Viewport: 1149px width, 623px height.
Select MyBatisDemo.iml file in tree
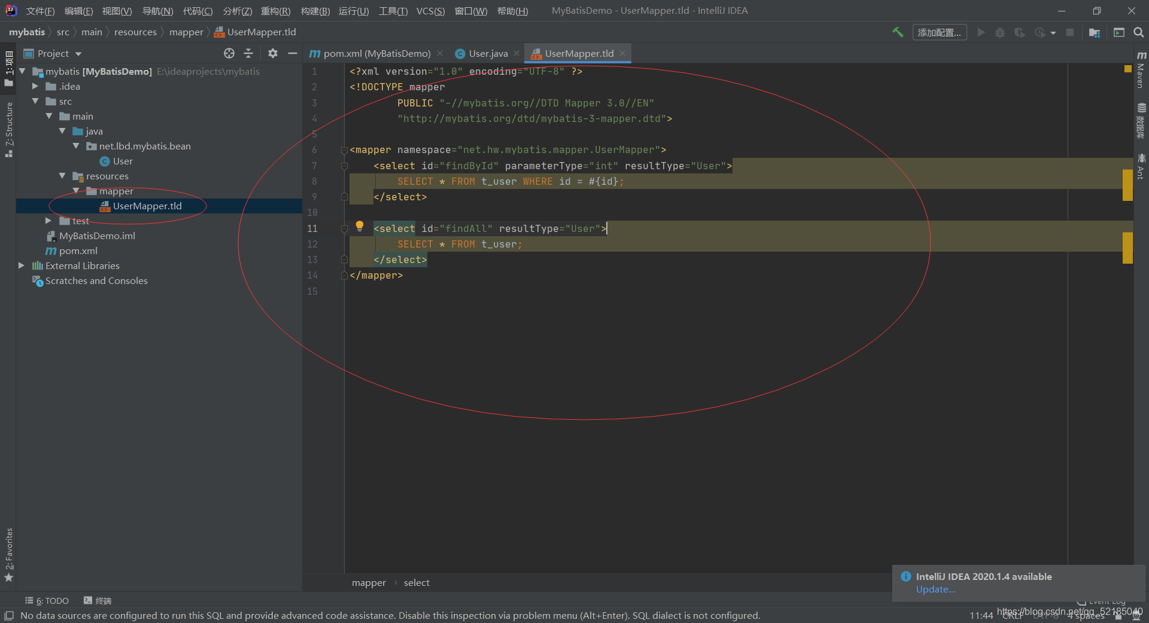[90, 236]
